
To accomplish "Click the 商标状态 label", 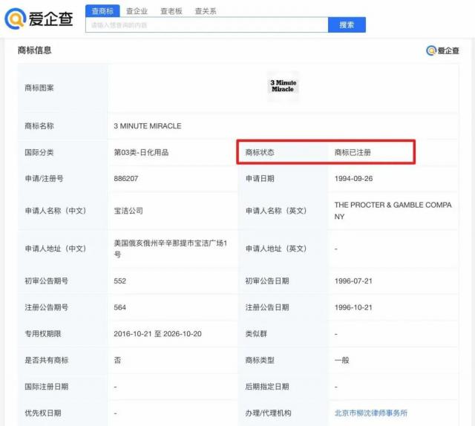I will tap(260, 152).
